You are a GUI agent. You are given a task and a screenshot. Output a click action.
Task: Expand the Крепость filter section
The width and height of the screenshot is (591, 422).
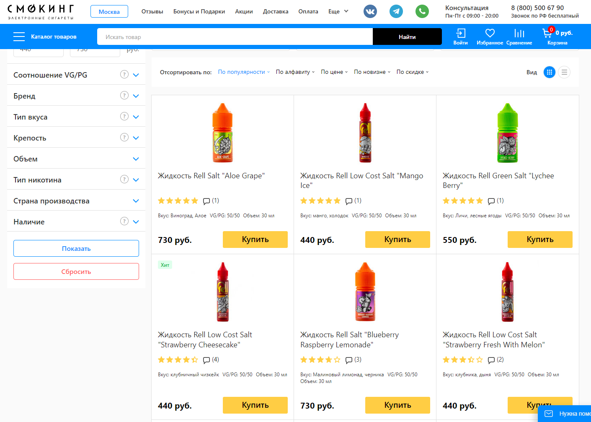tap(136, 138)
